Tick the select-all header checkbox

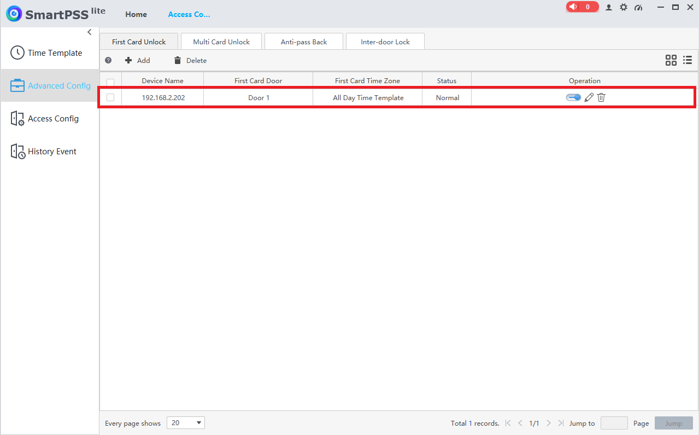point(110,83)
